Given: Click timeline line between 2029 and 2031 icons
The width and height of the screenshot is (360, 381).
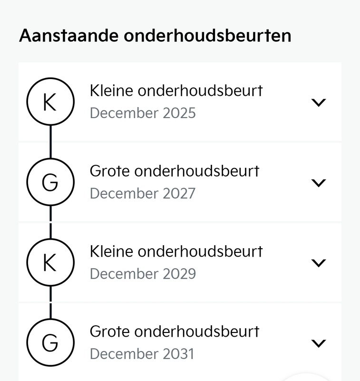Looking at the screenshot, I should click(x=50, y=302).
